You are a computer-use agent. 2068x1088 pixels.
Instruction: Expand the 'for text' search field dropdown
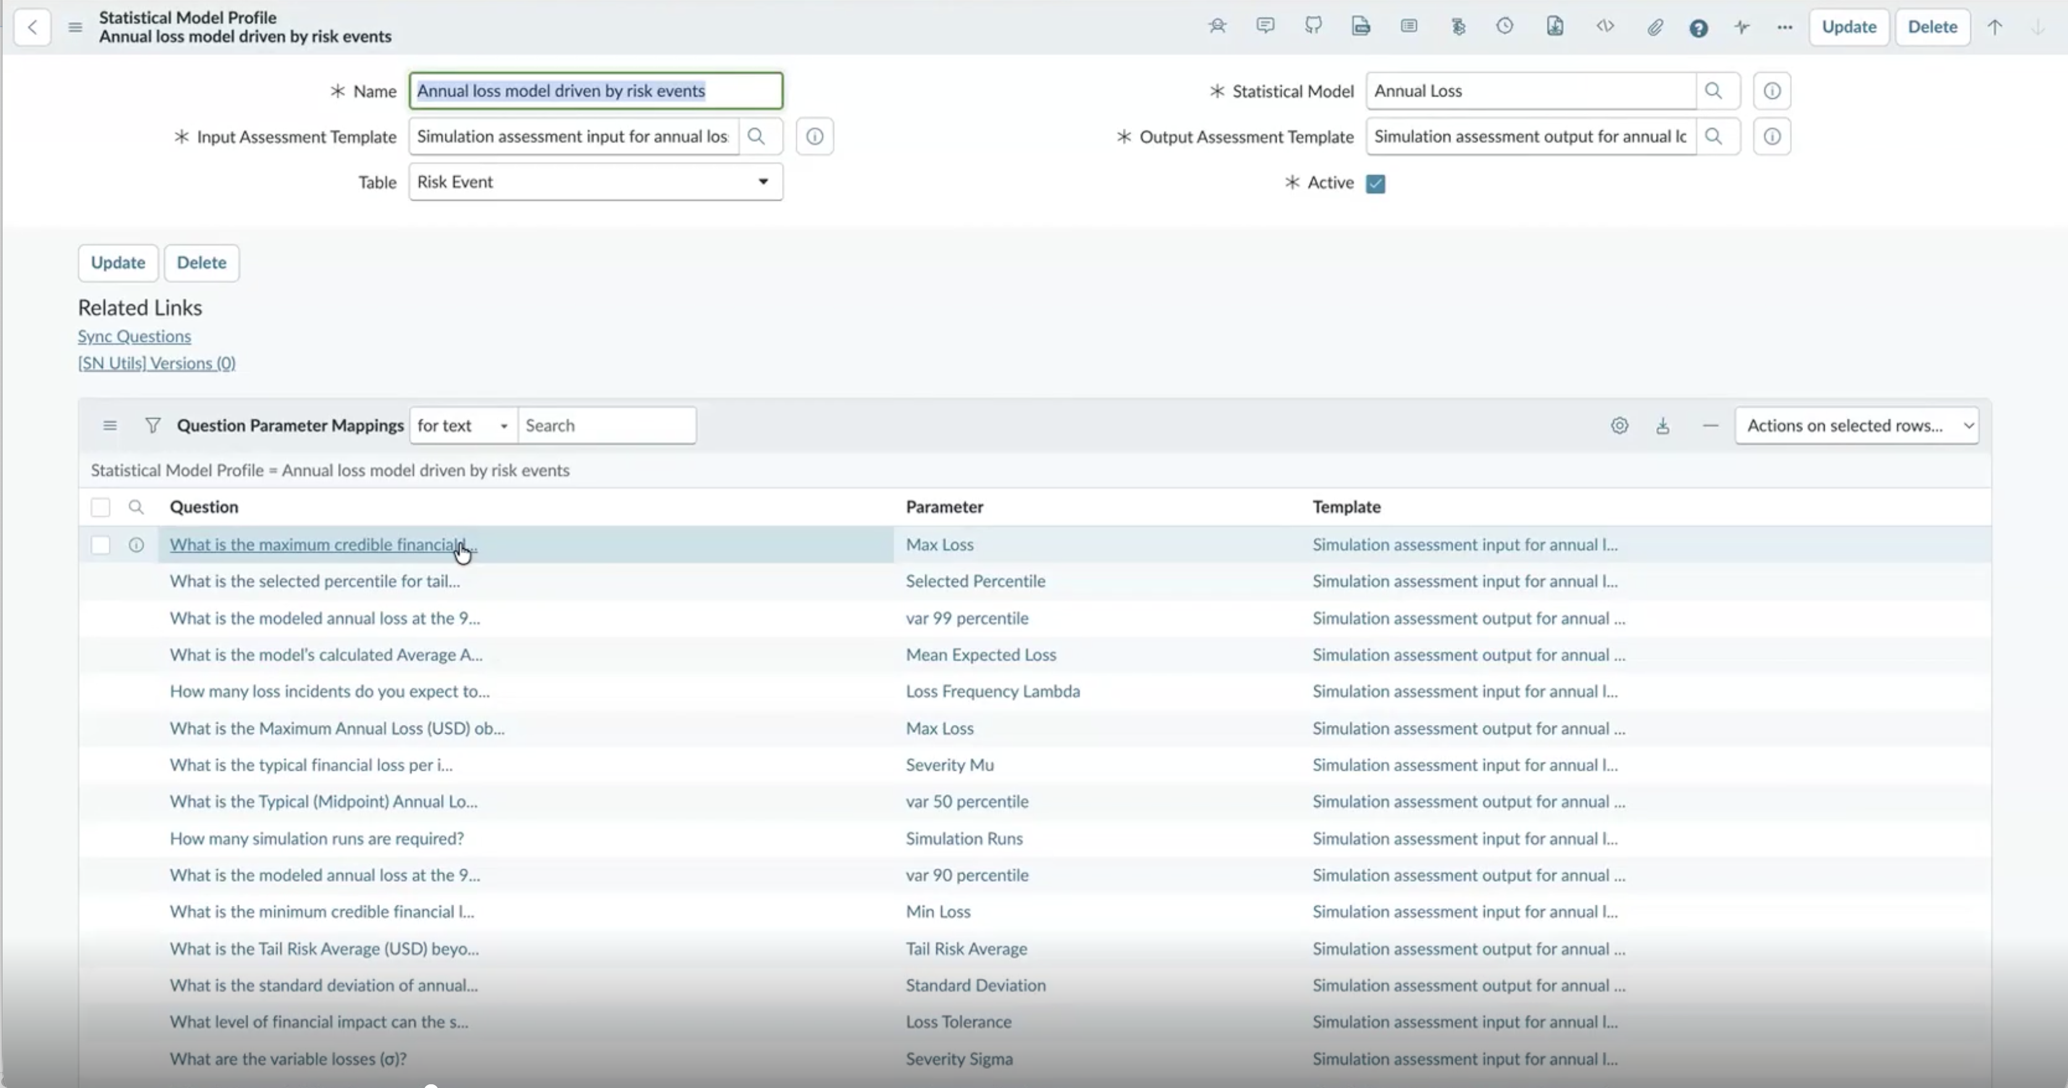(x=463, y=425)
